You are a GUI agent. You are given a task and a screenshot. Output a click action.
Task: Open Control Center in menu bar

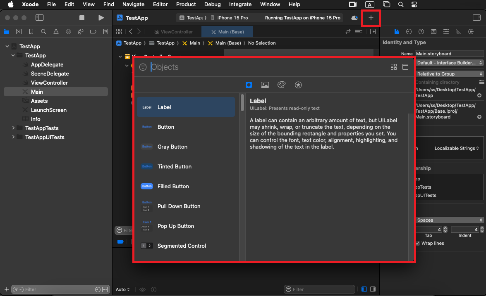(x=414, y=4)
